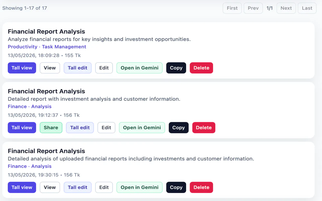The image size is (322, 201).
Task: View the 19:30:15 Financial Report entry
Action: click(x=50, y=187)
